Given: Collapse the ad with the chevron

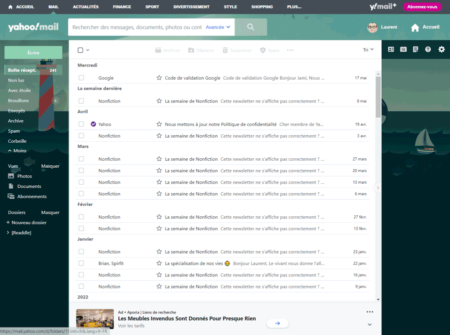Looking at the screenshot, I should pos(369,324).
